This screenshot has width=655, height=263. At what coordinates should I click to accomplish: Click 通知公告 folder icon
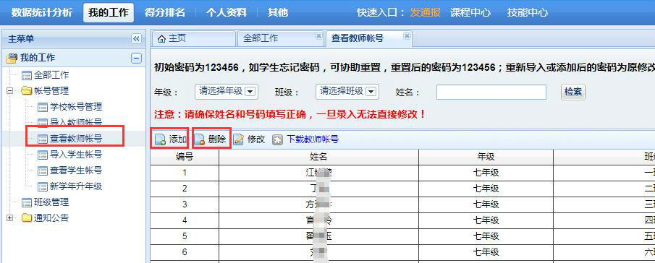click(26, 217)
